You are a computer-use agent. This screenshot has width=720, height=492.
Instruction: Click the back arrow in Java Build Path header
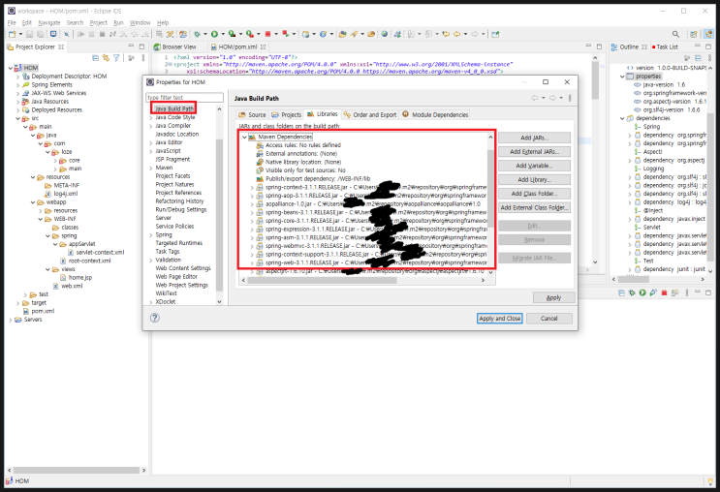pyautogui.click(x=535, y=98)
